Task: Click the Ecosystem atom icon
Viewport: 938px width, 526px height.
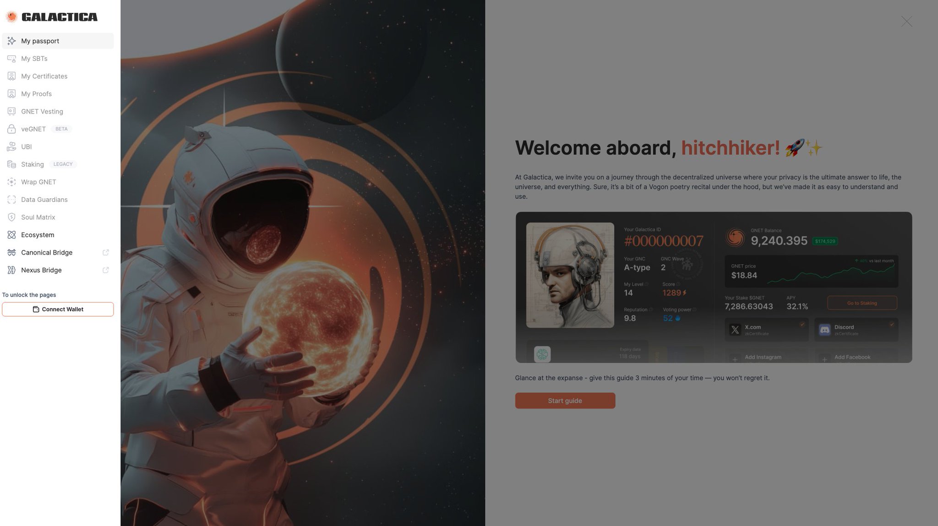Action: coord(11,235)
